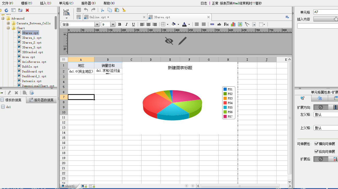338x189 pixels.
Task: Copy selected cell content
Action: [x=110, y=10]
